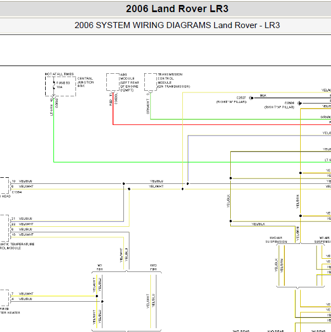The image size is (331, 332).
Task: Click the vertical "GRN/WHT" label under the transmission module
Action: (148, 106)
